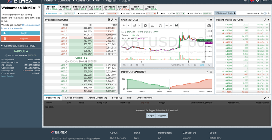This screenshot has width=272, height=140.
Task: Open the chart style dropdown arrow
Action: pos(140,25)
